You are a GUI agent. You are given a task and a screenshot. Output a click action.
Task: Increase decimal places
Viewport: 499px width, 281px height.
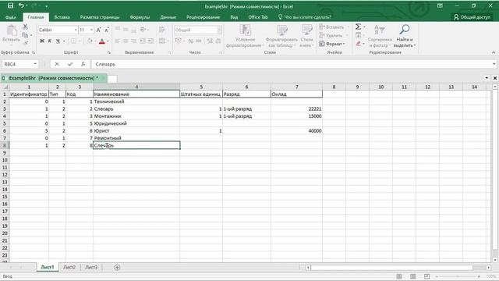pos(210,41)
